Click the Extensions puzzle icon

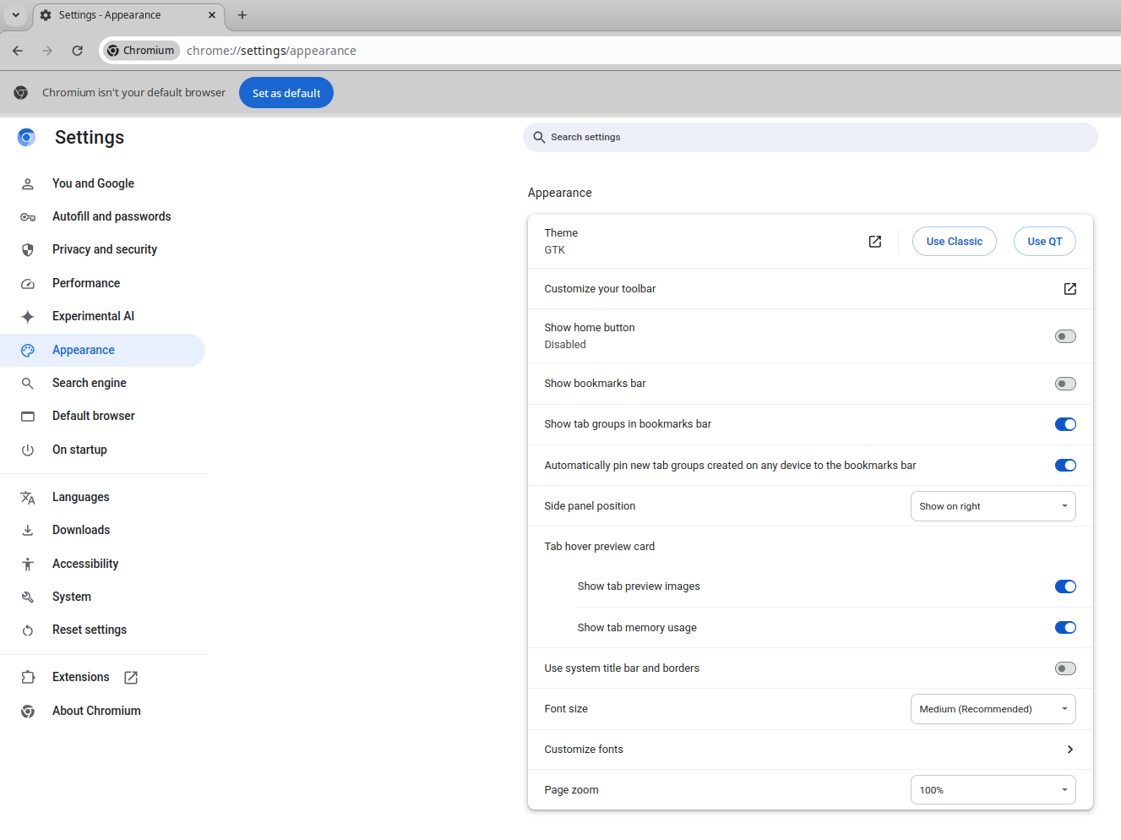pos(28,677)
